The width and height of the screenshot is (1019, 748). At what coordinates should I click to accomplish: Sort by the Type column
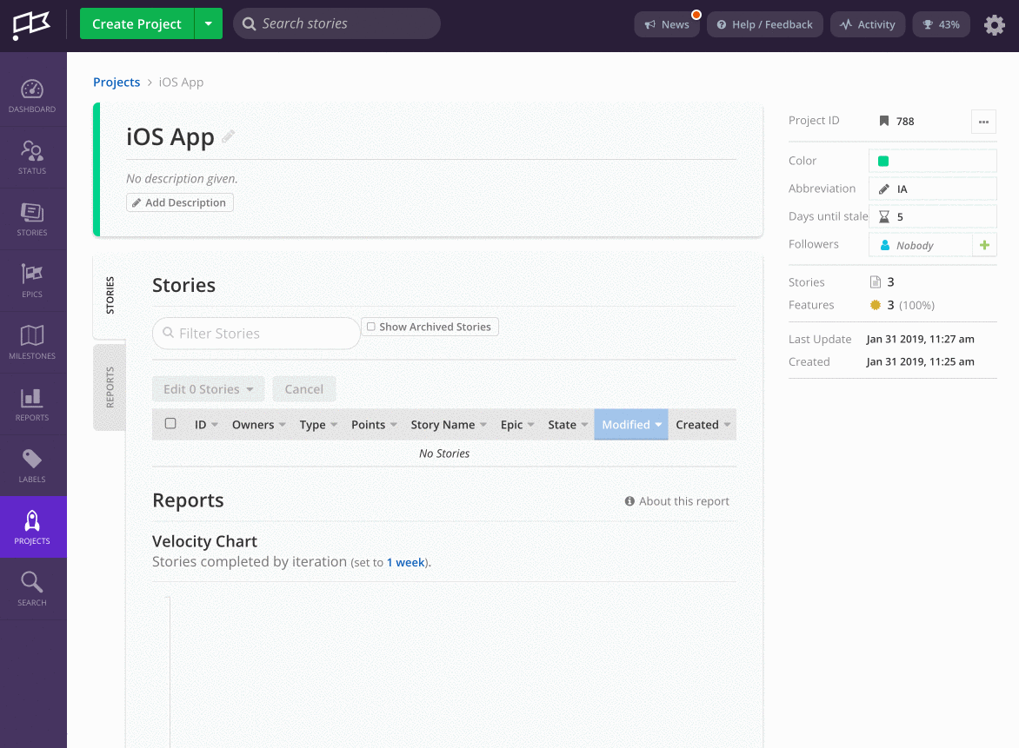[x=318, y=425]
